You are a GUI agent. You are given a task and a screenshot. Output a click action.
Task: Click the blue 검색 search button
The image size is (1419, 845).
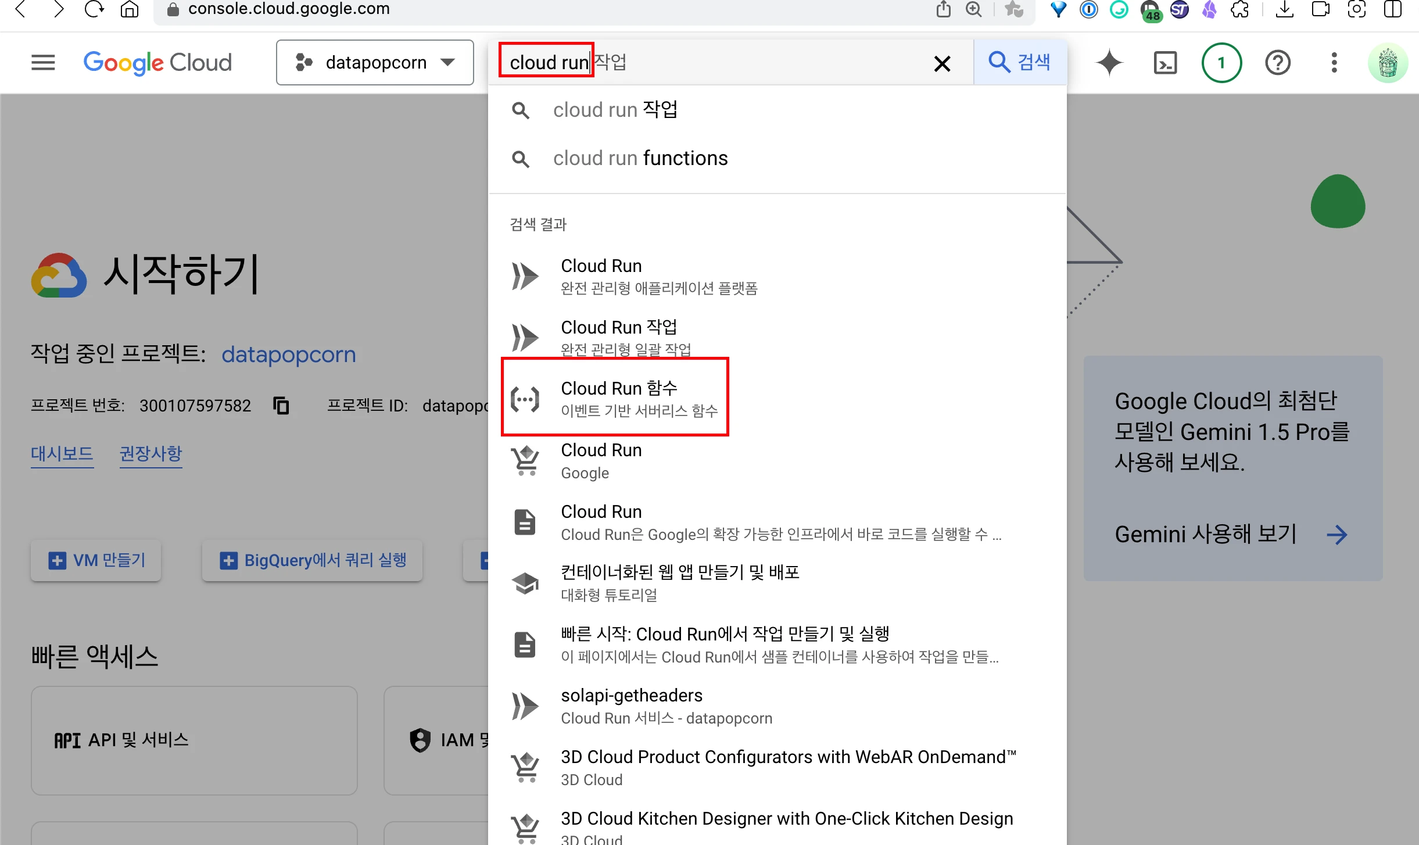(x=1020, y=62)
